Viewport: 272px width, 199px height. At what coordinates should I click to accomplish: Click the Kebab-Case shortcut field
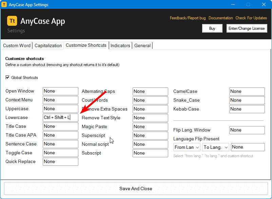pyautogui.click(x=247, y=109)
